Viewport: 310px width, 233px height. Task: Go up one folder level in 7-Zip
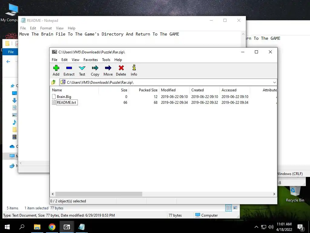pyautogui.click(x=54, y=82)
